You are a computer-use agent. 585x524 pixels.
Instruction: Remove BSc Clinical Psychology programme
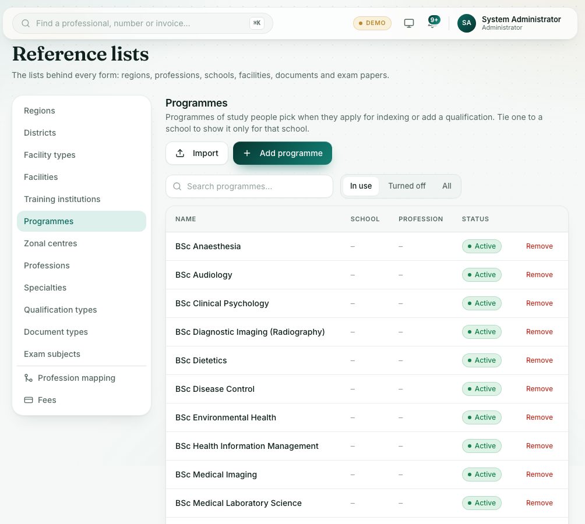tap(539, 303)
